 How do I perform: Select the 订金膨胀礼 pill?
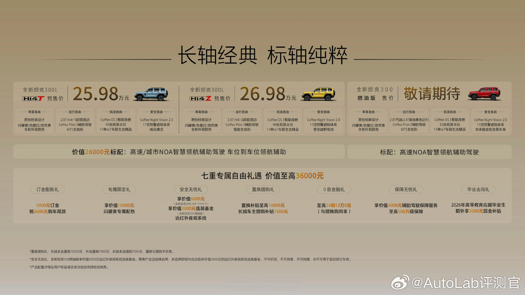pos(48,190)
